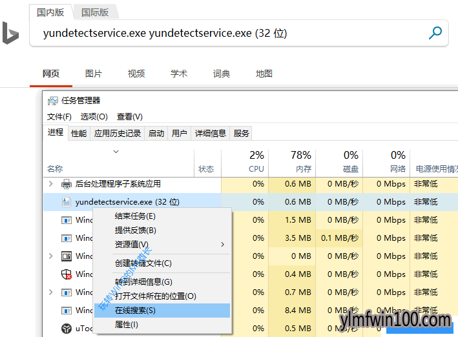Click the process icon of the 8.4 MB row
The height and width of the screenshot is (337, 458).
[x=67, y=311]
